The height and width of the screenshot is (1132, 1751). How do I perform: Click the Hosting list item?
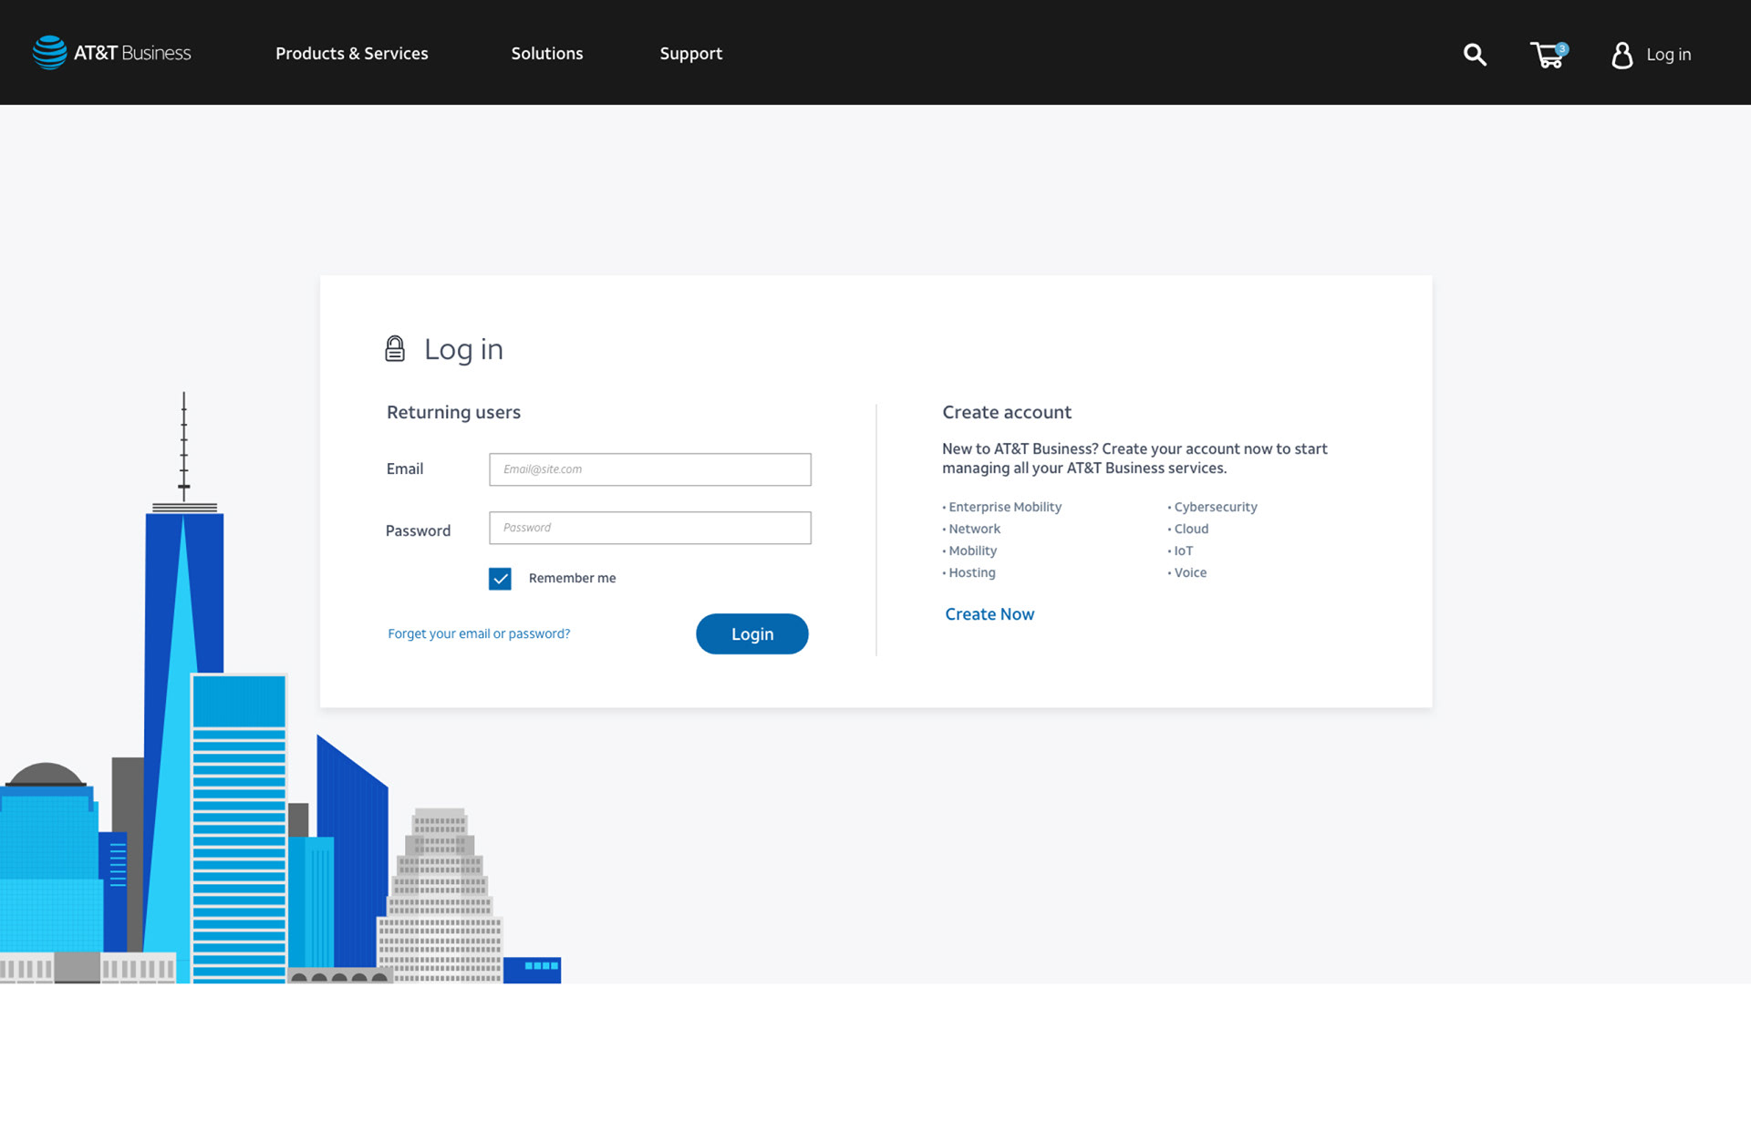point(972,572)
